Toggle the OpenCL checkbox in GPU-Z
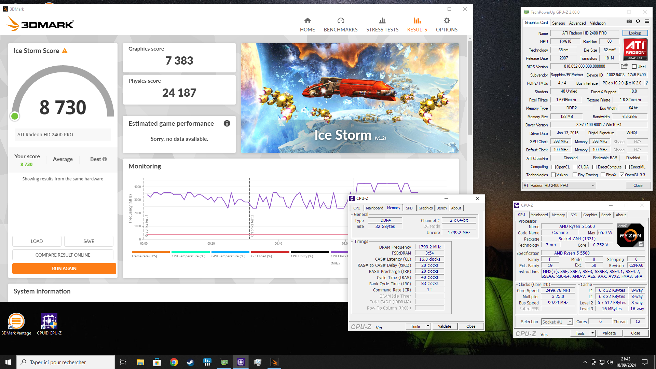The width and height of the screenshot is (656, 369). (553, 167)
